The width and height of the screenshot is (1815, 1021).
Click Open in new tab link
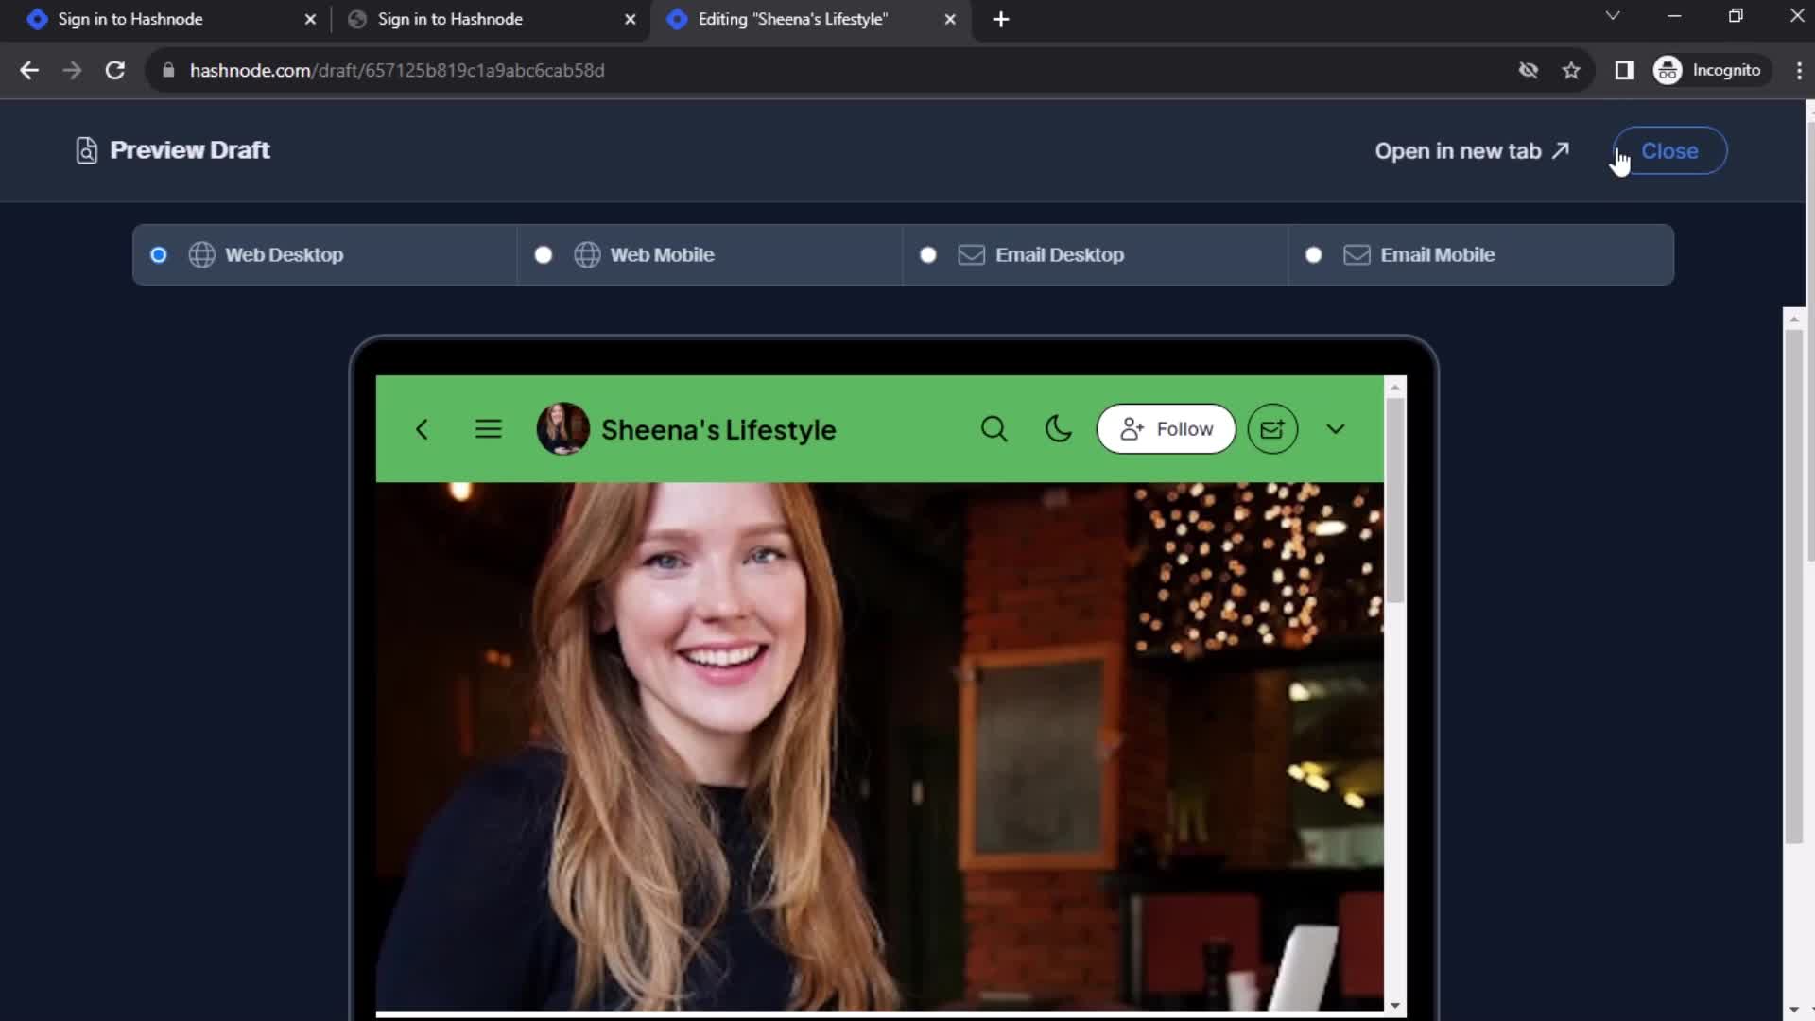[x=1472, y=151]
